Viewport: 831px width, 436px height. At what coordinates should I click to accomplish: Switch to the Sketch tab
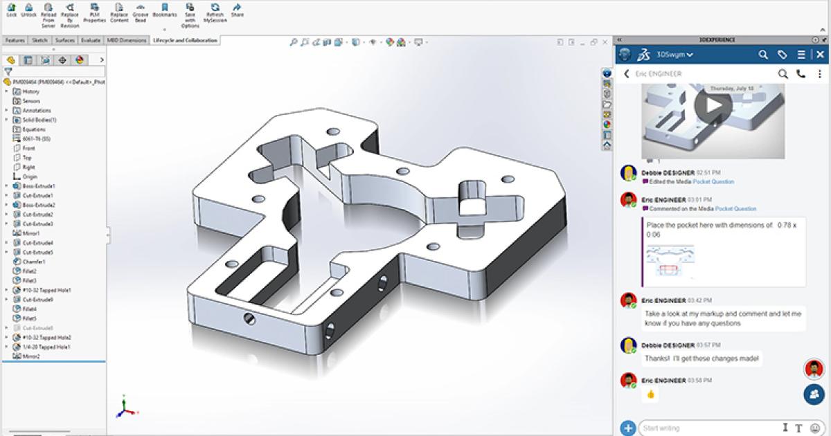(40, 40)
